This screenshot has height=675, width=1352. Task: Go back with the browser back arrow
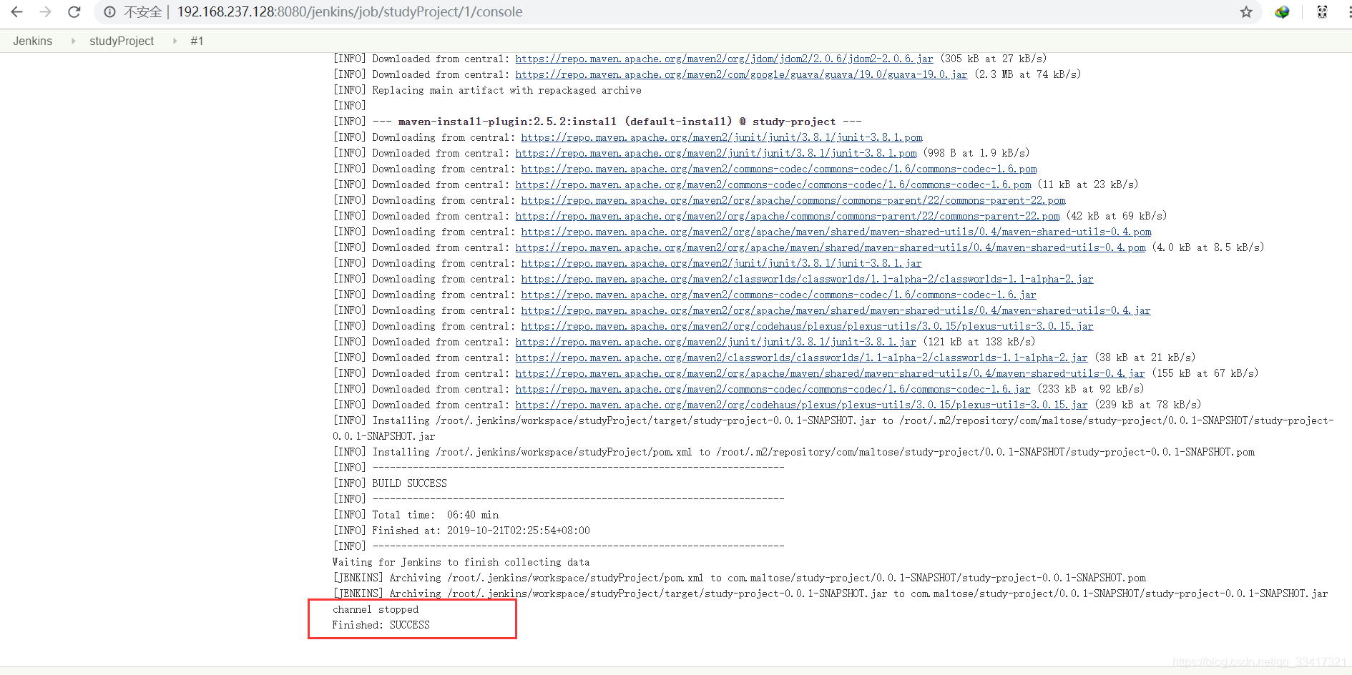coord(17,12)
